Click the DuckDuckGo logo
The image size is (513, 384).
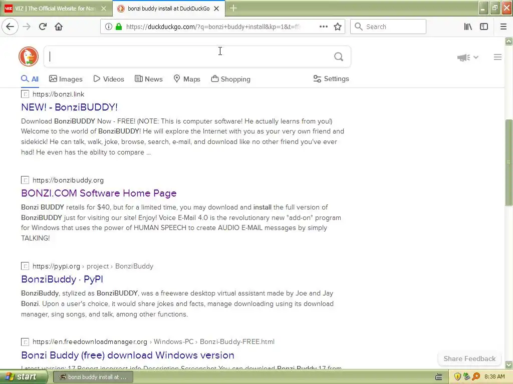tap(29, 56)
